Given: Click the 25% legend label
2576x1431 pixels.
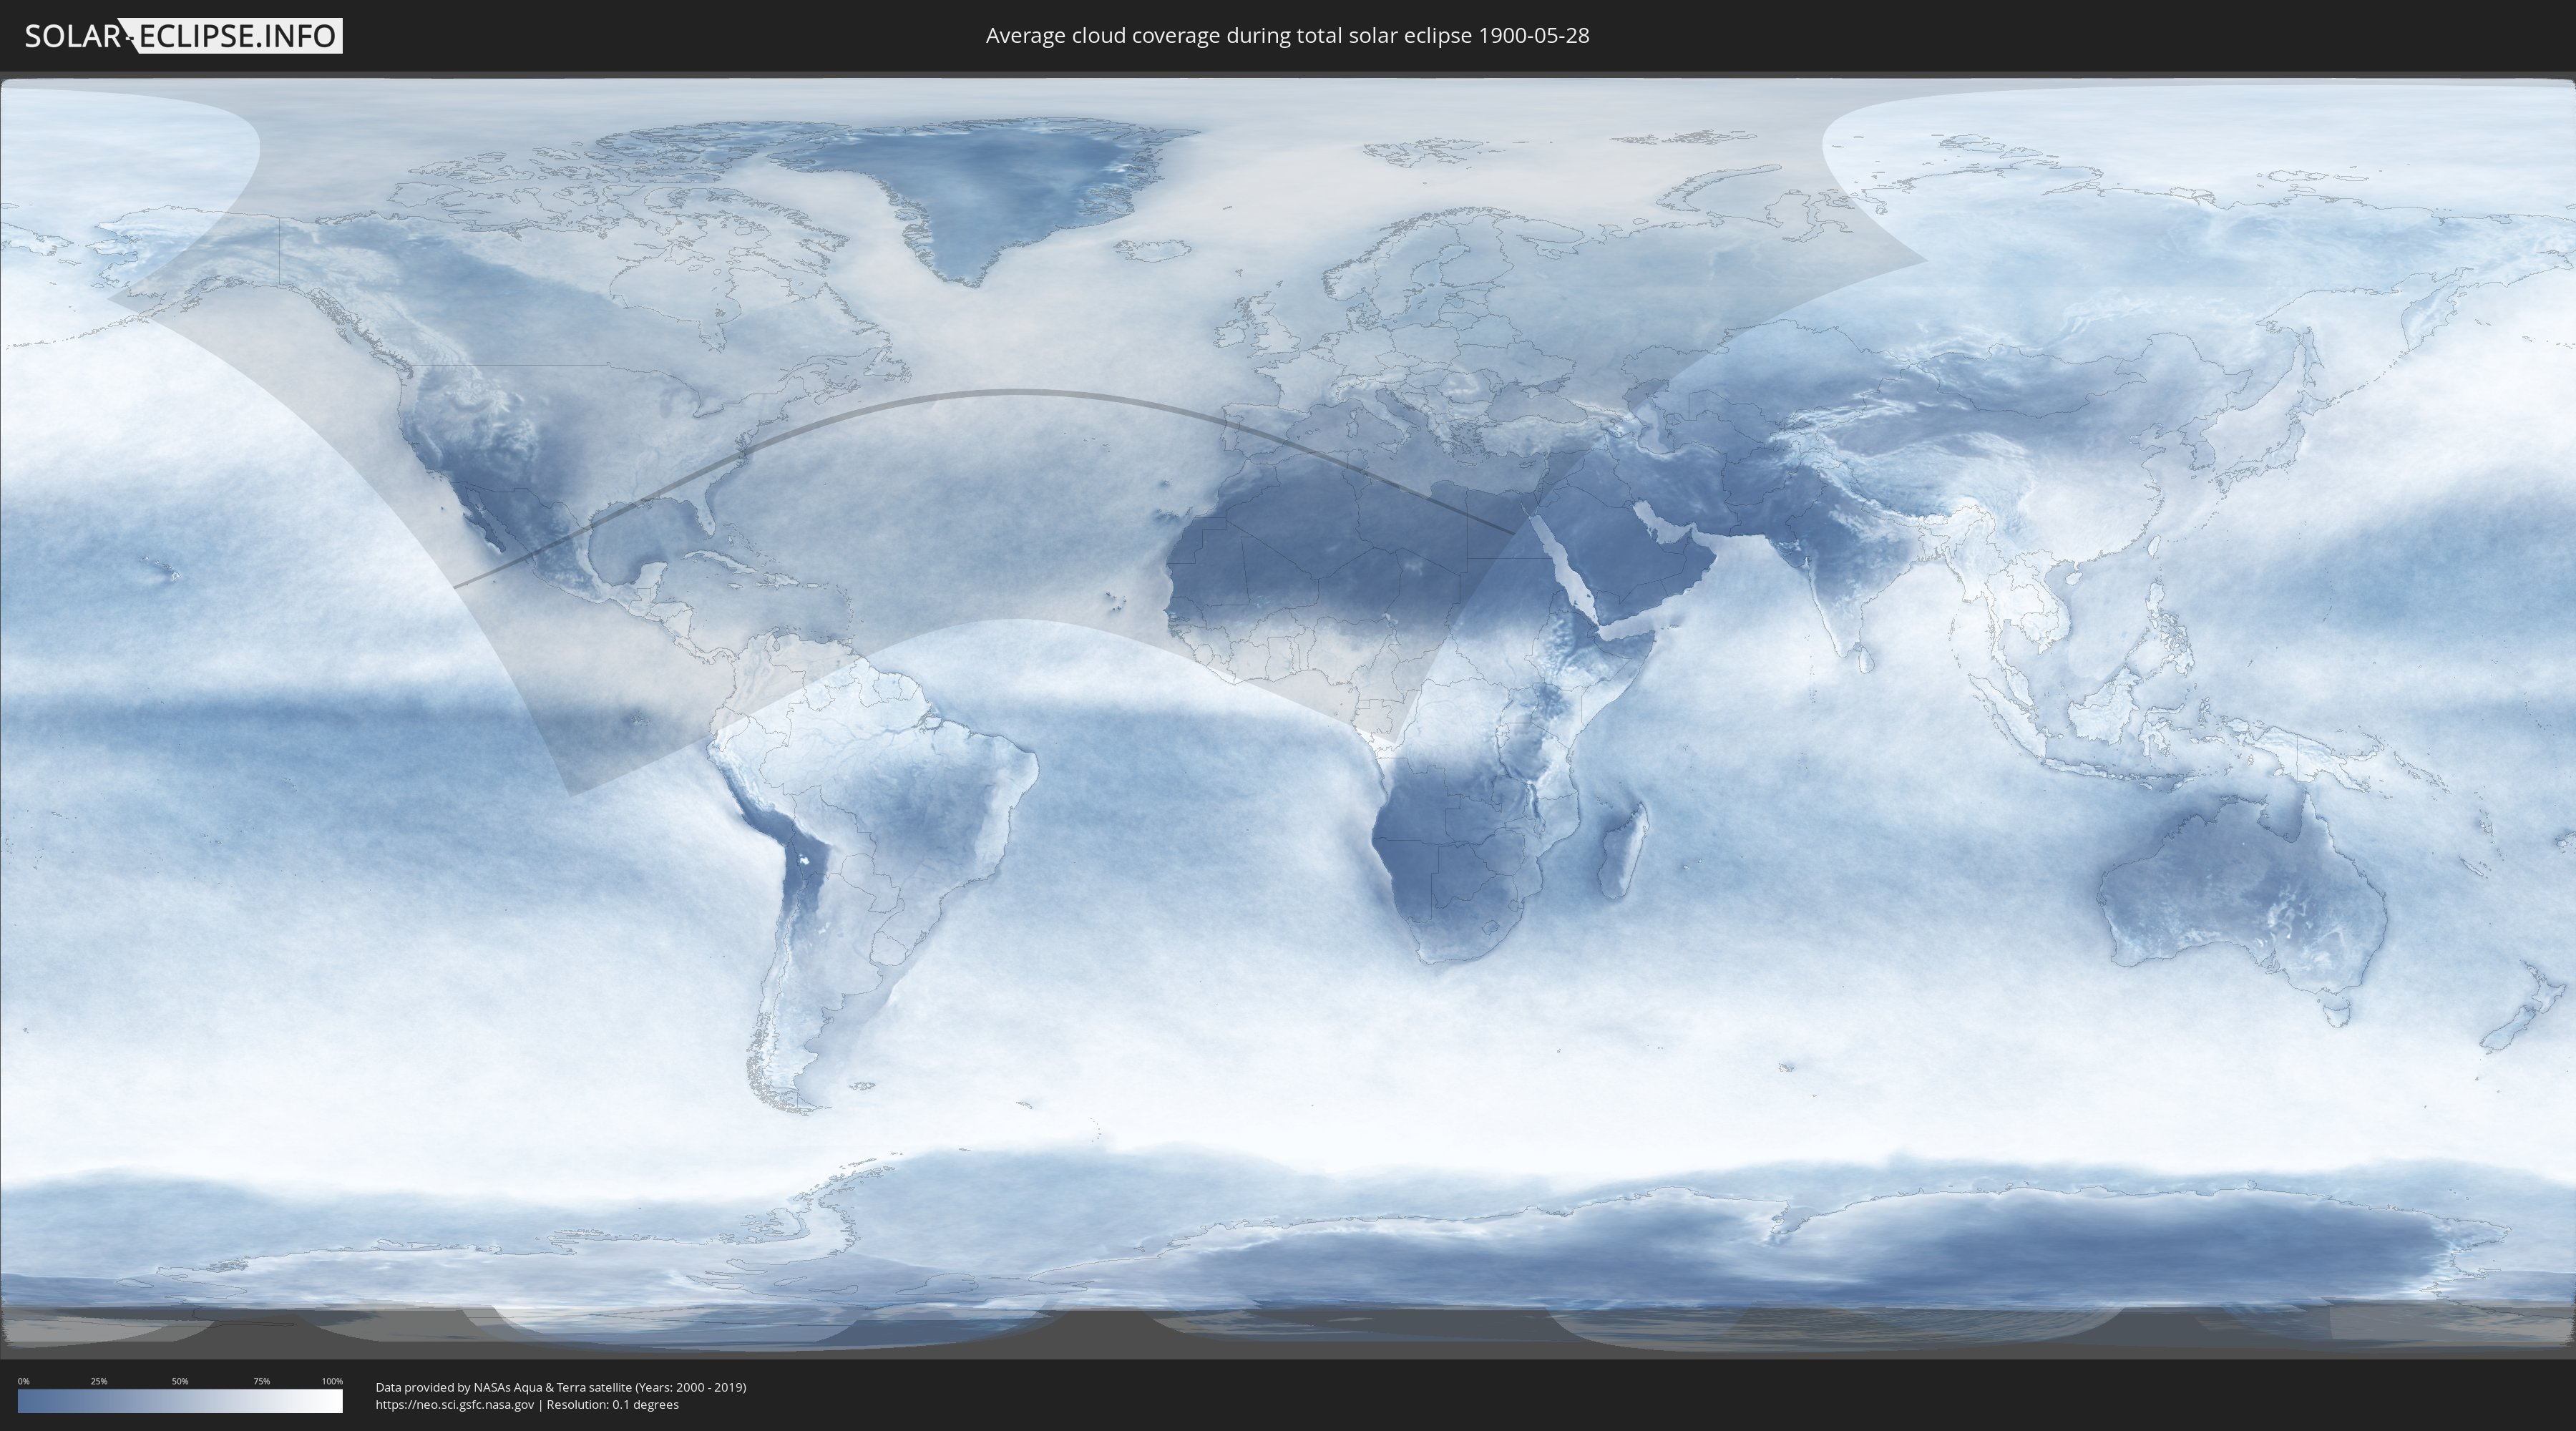Looking at the screenshot, I should 99,1381.
